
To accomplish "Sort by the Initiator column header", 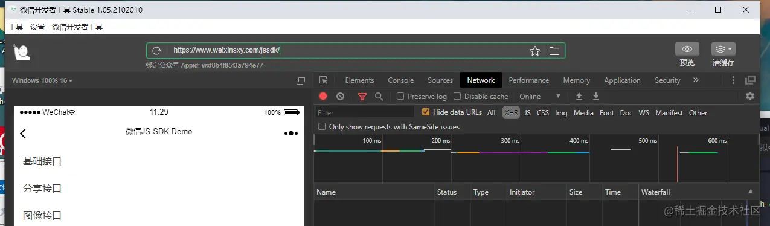I will pos(536,192).
